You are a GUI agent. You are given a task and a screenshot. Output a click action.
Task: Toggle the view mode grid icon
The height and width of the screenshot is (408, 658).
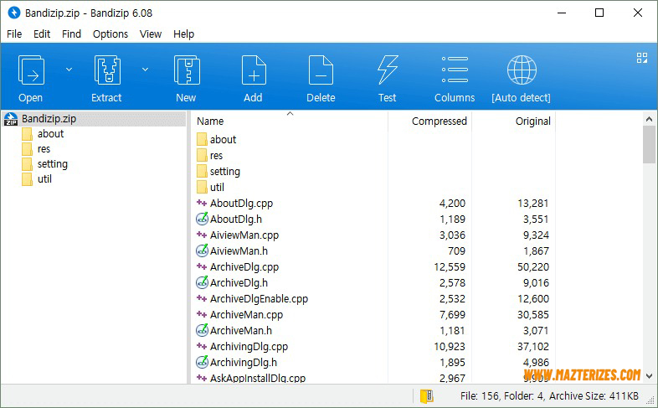(642, 58)
